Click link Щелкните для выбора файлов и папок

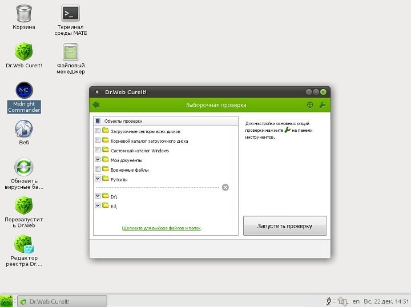[x=162, y=228]
